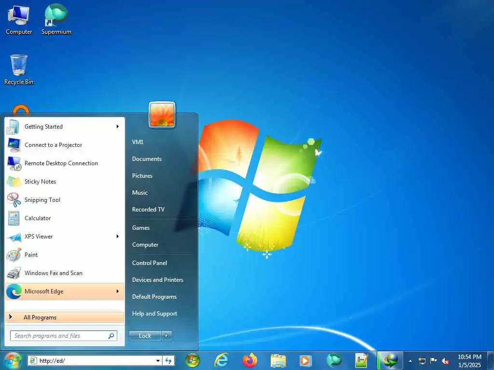Click the Windows Fax and Scan icon
The height and width of the screenshot is (370, 494).
point(14,273)
